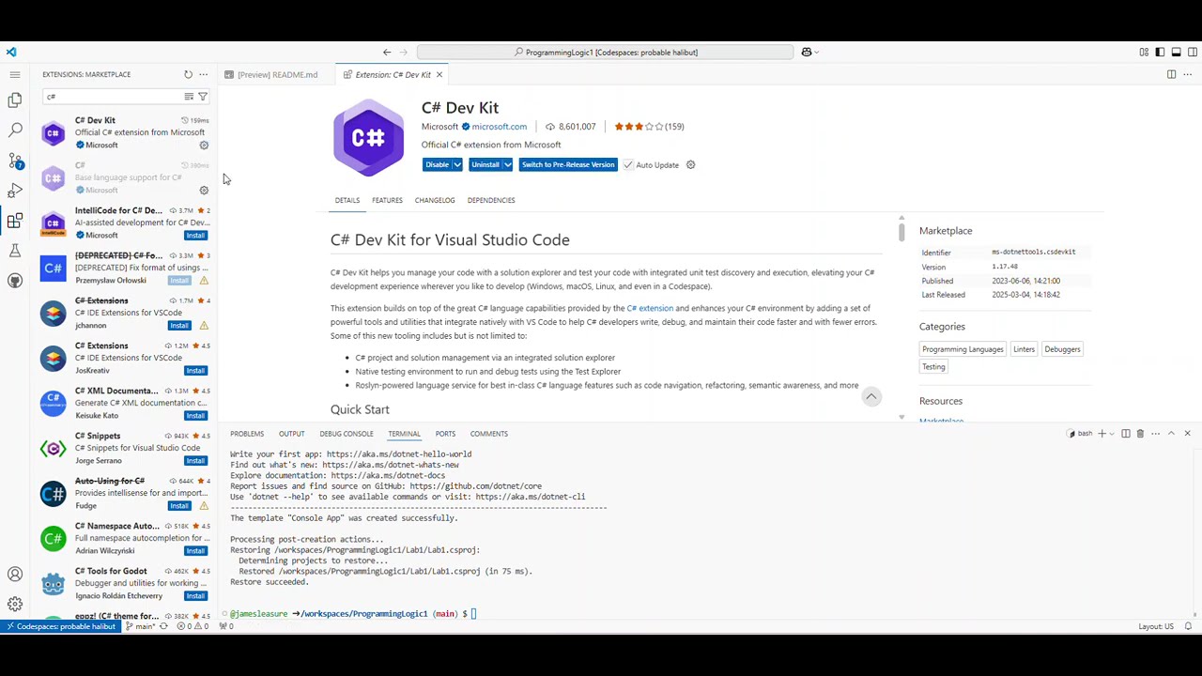
Task: Open the gear menu for C# Dev Kit
Action: 204,145
